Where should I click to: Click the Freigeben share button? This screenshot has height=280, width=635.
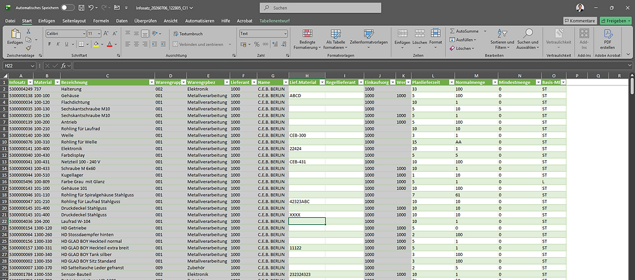click(x=616, y=21)
